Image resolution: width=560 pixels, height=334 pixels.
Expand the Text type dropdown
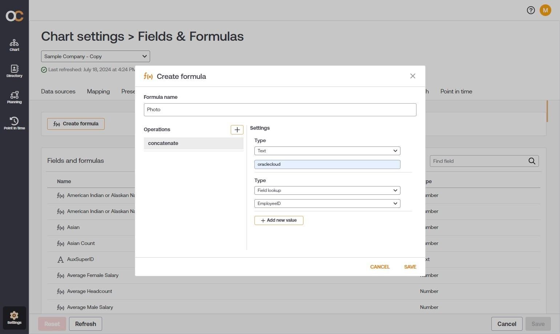pos(327,151)
